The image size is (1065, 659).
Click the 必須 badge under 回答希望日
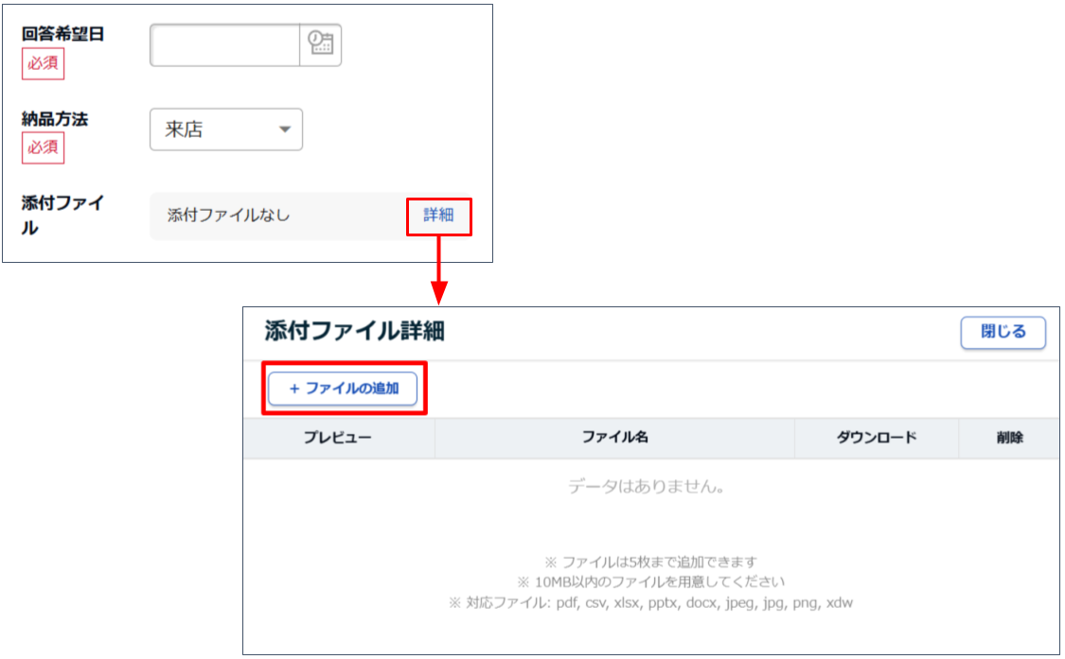click(44, 62)
